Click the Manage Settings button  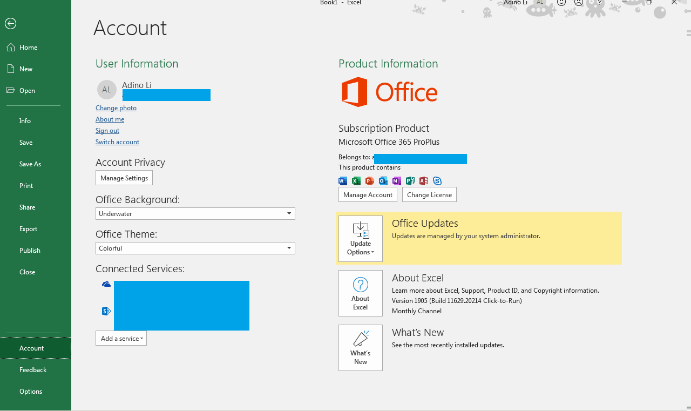124,178
